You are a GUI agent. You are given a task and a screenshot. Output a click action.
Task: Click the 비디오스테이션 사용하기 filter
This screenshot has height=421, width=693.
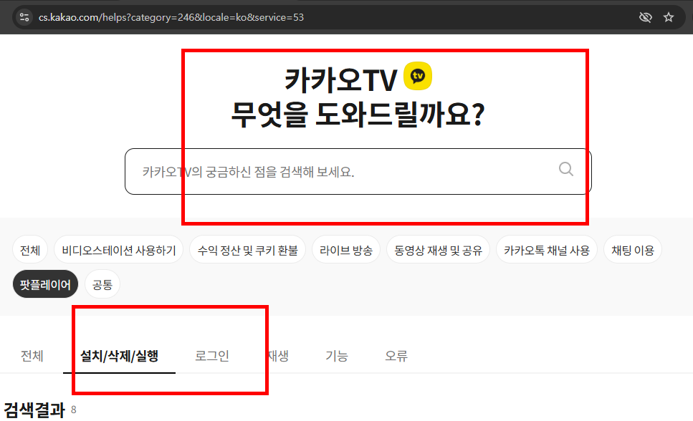coord(119,249)
